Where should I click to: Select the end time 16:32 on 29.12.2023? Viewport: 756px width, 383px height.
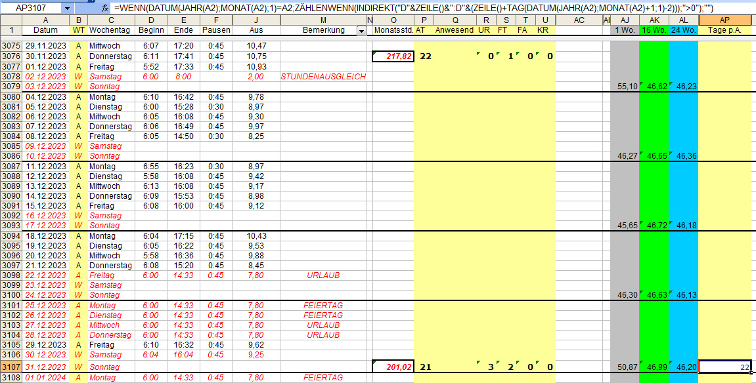184,345
